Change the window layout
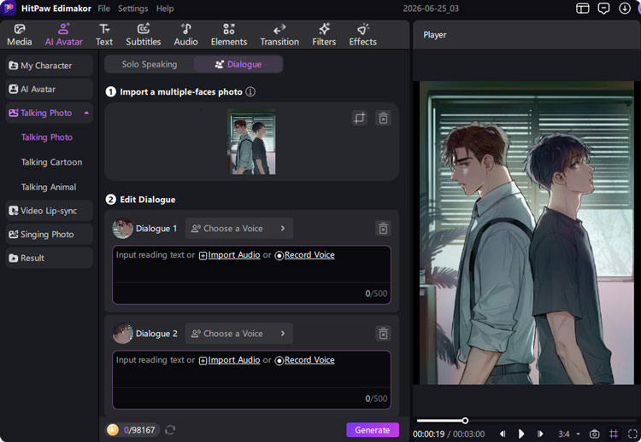 tap(583, 9)
